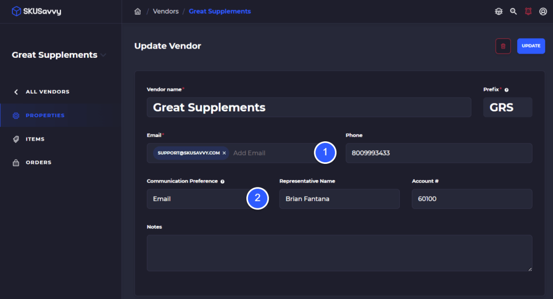
Task: Click the SKUSavvy logo
Action: (36, 11)
